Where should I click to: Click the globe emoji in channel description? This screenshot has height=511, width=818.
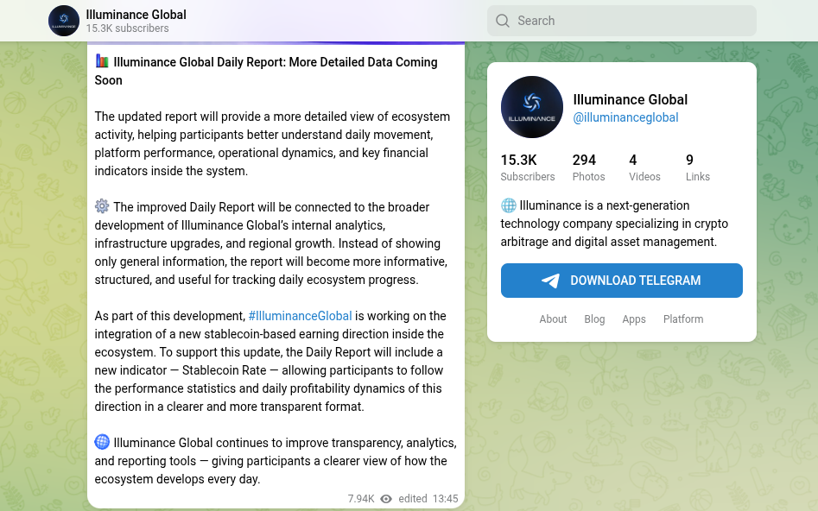pos(508,205)
